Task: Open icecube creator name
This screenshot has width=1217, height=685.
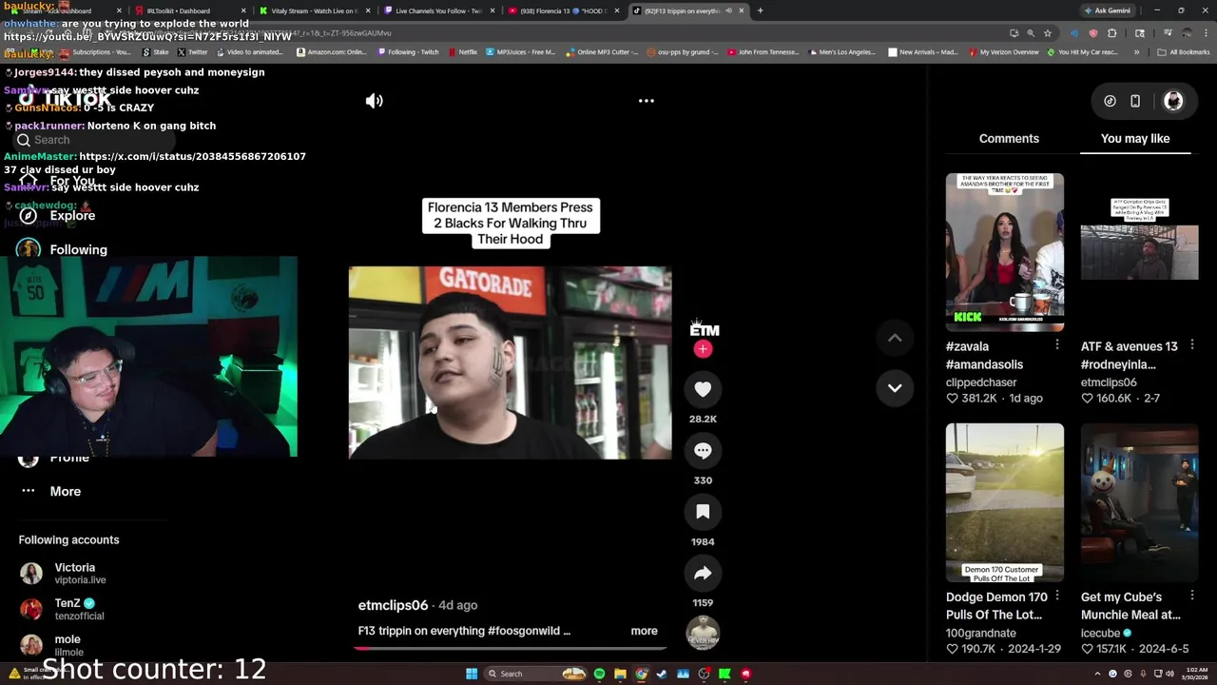Action: coord(1100,634)
